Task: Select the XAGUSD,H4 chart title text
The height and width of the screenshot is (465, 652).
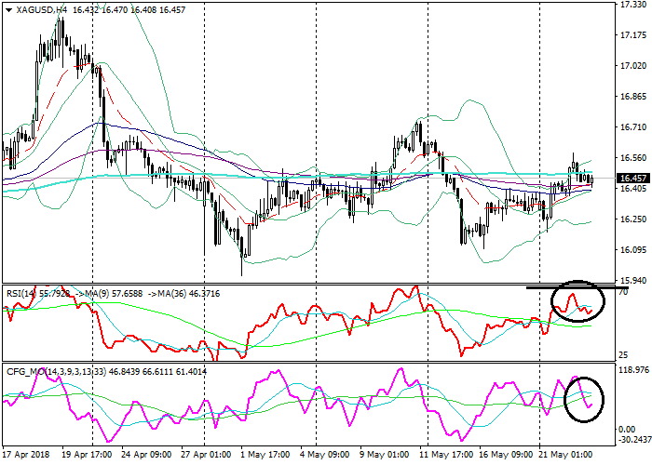Action: point(41,9)
